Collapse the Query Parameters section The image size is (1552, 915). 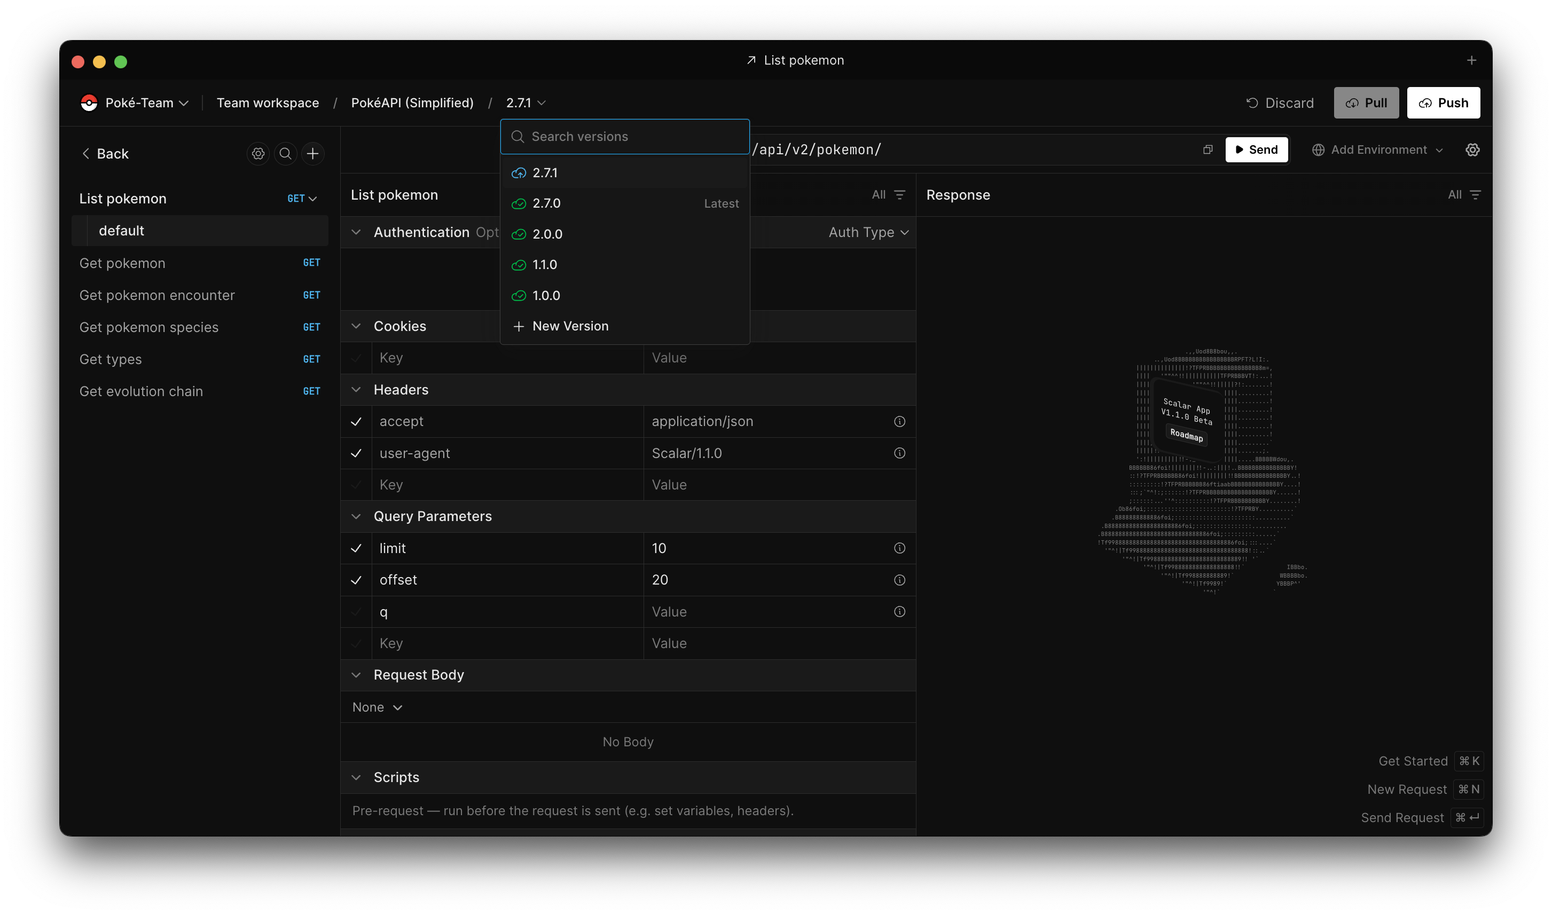[356, 517]
